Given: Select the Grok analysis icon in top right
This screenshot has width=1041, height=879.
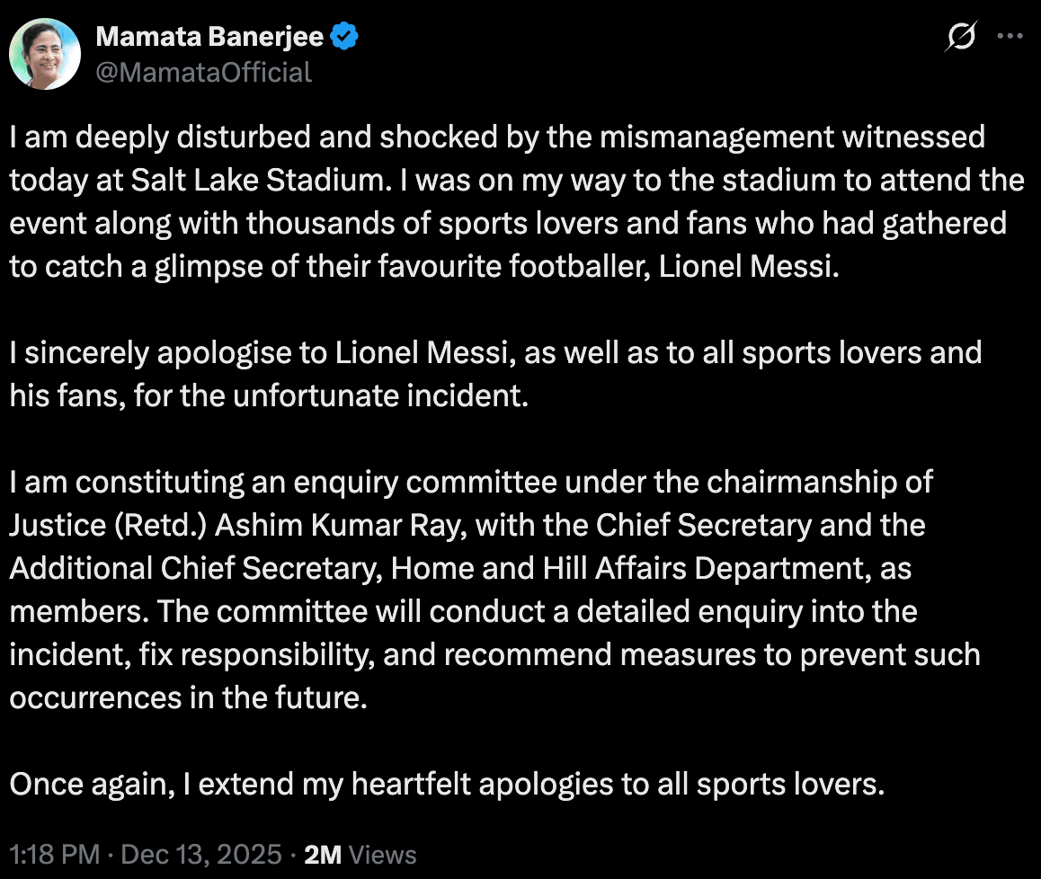Looking at the screenshot, I should tap(961, 38).
